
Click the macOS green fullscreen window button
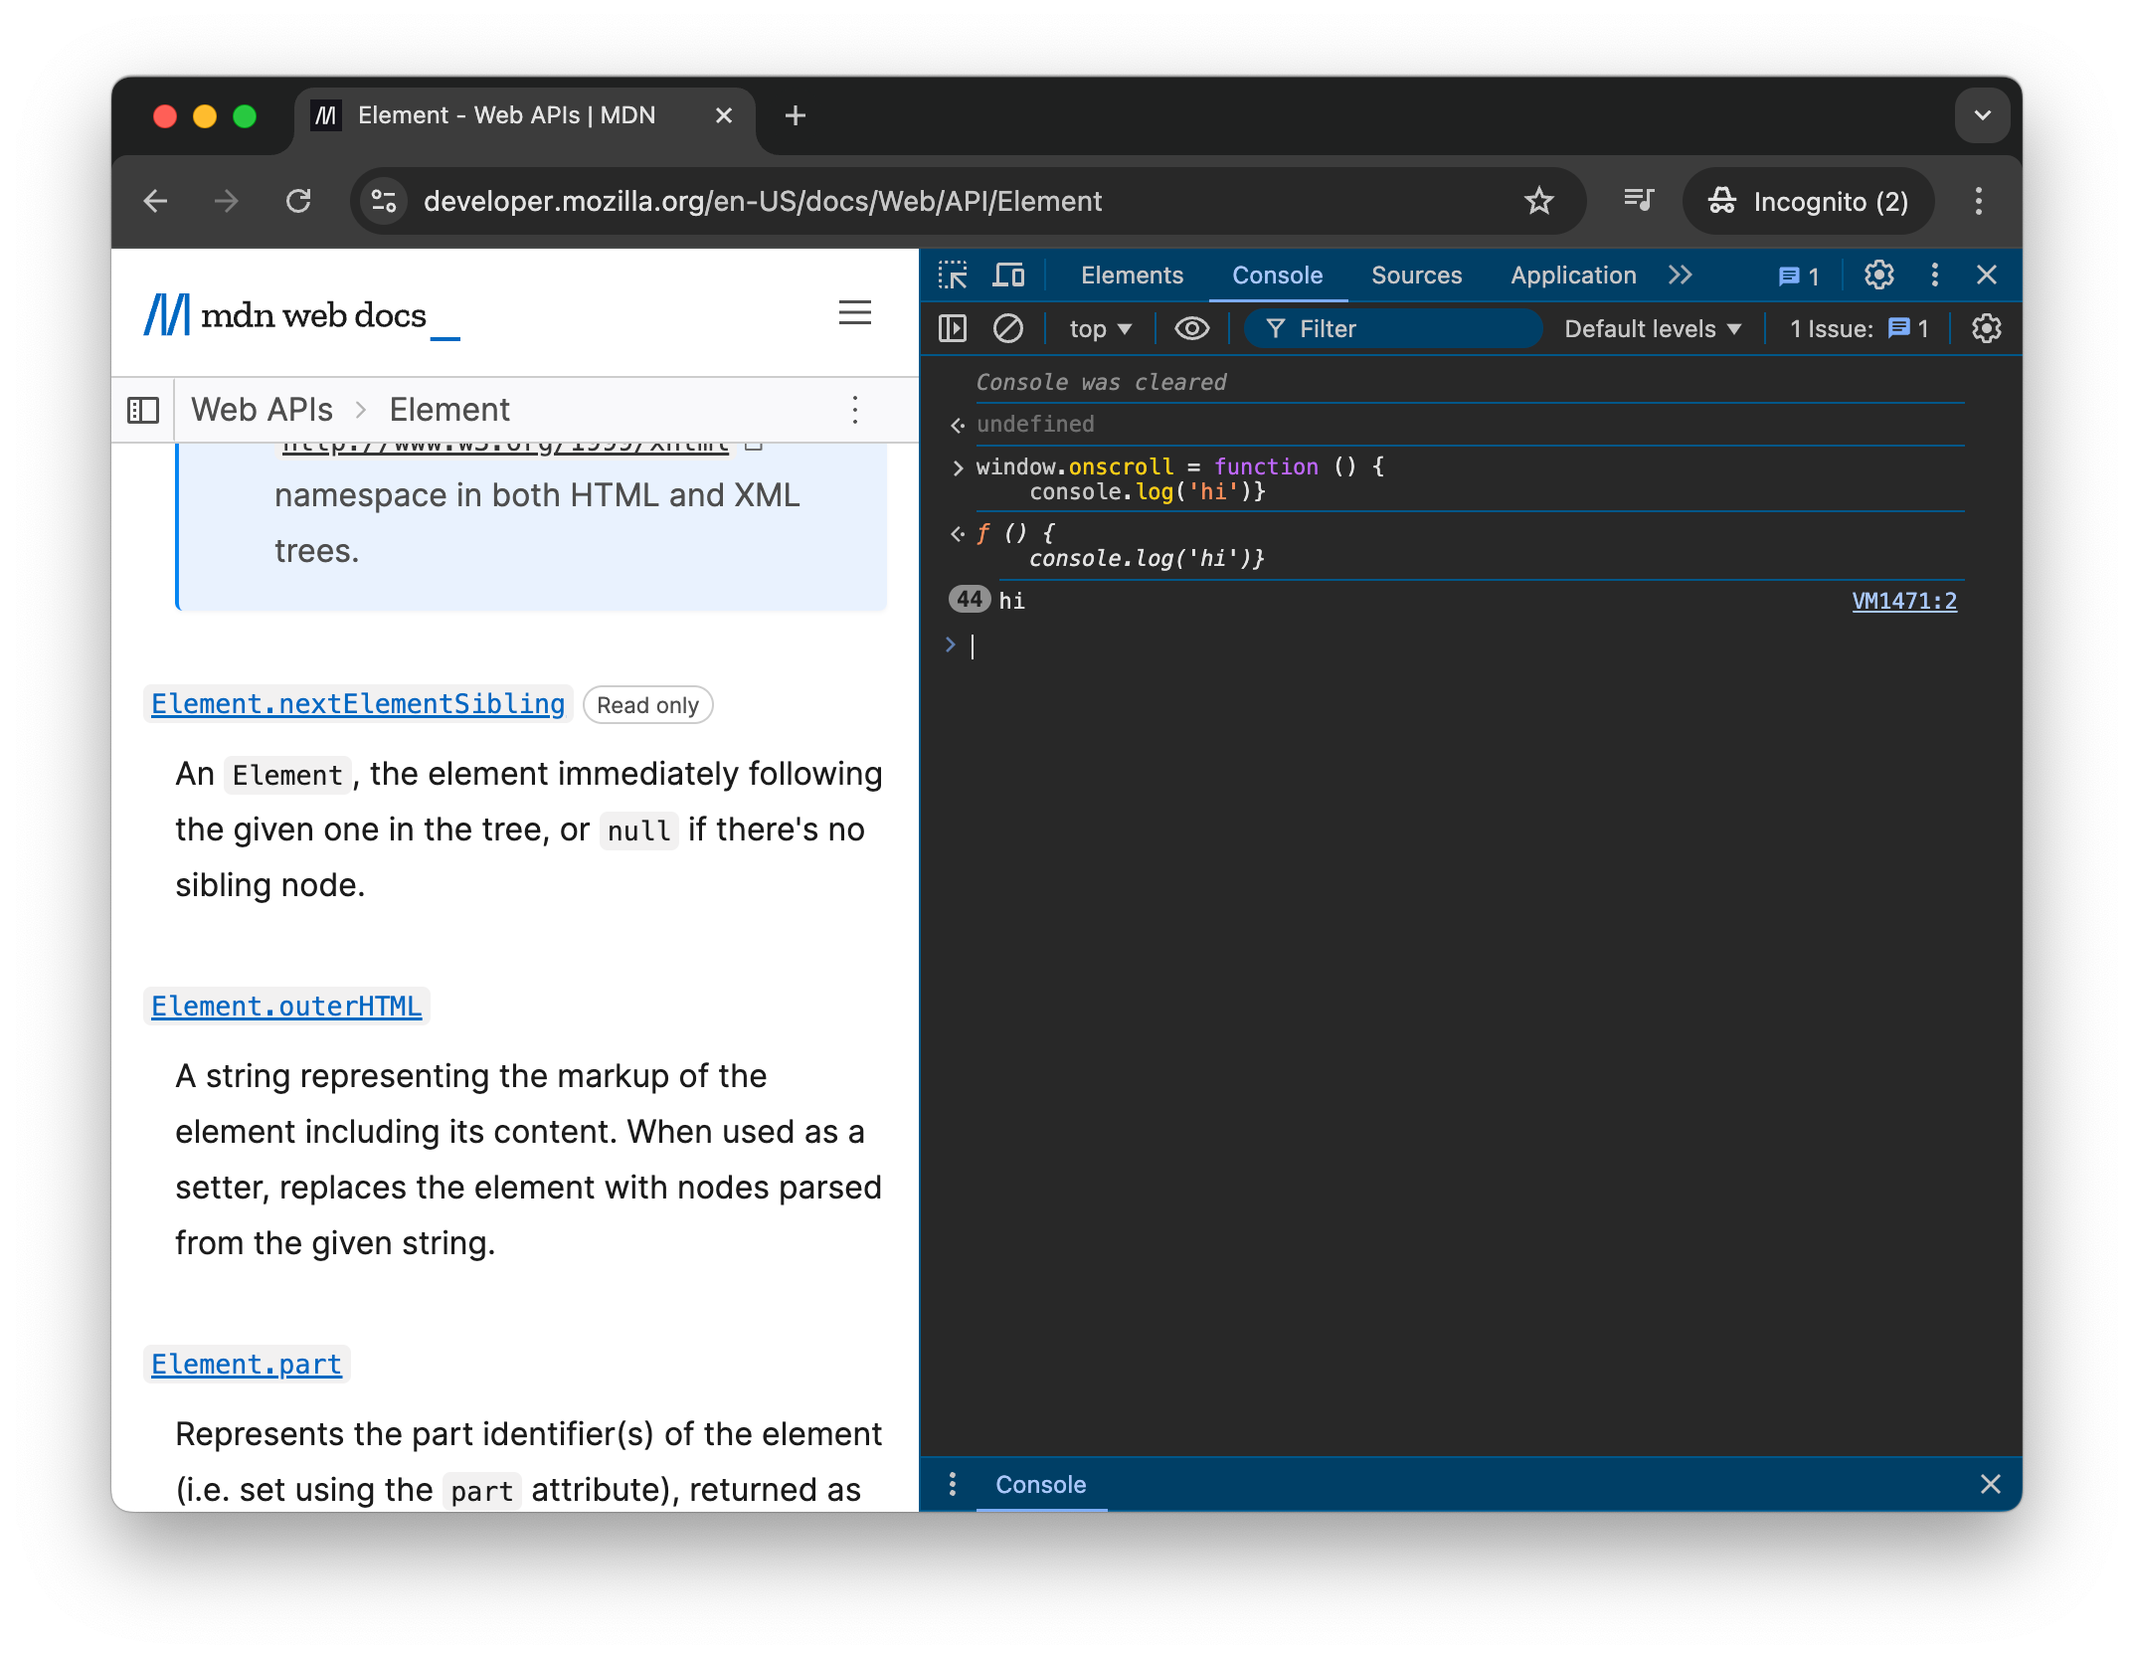click(245, 116)
